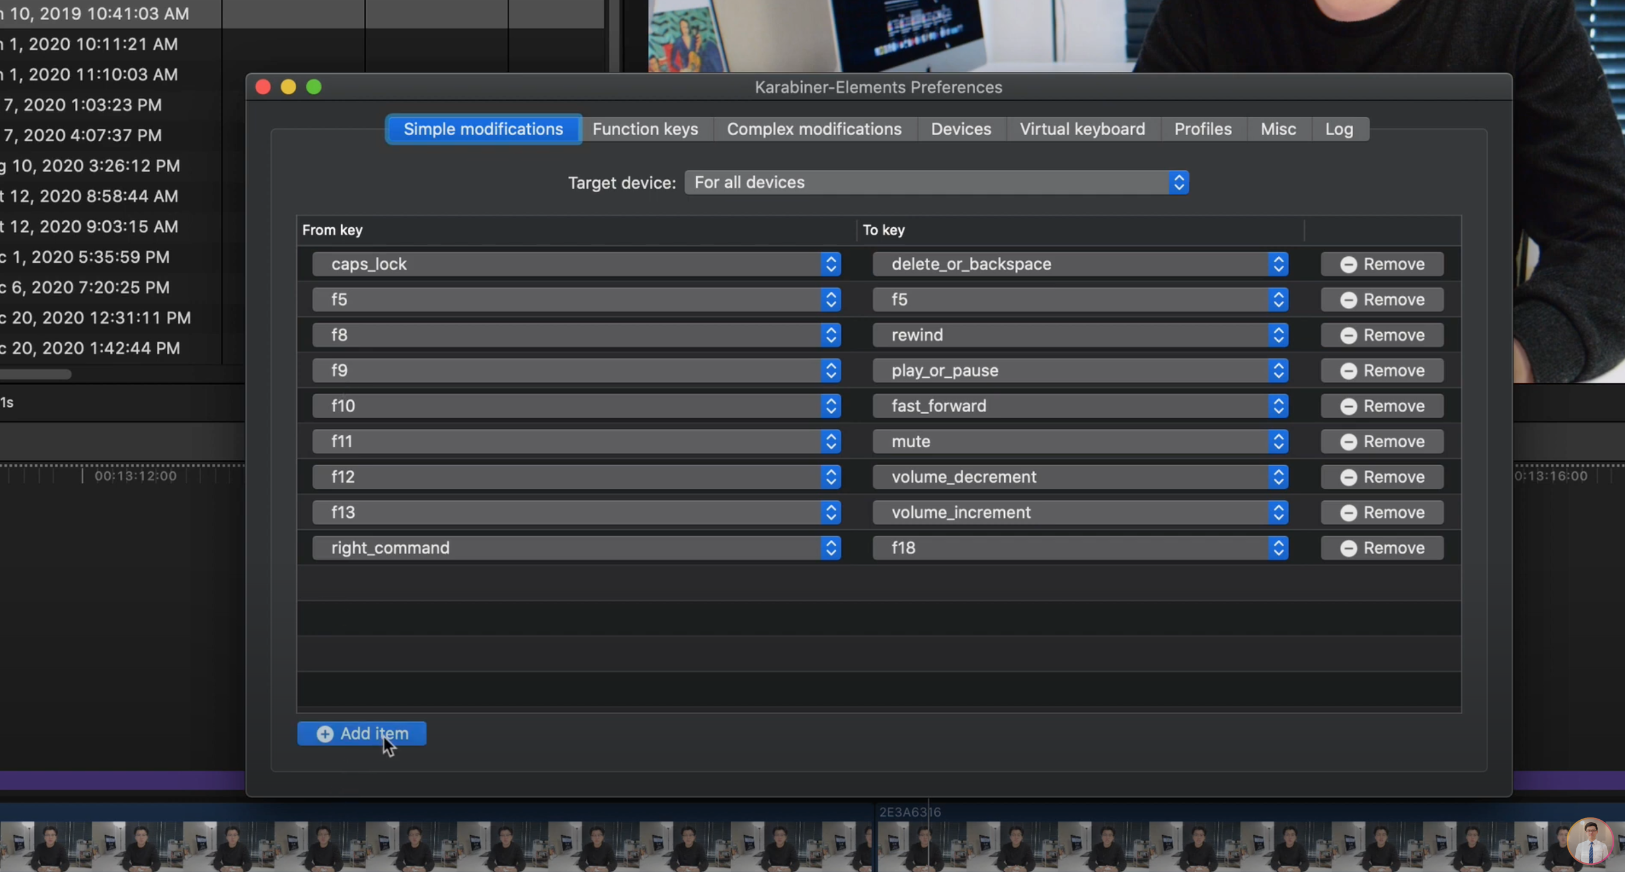Open the Target device dropdown
Image resolution: width=1625 pixels, height=872 pixels.
click(936, 183)
